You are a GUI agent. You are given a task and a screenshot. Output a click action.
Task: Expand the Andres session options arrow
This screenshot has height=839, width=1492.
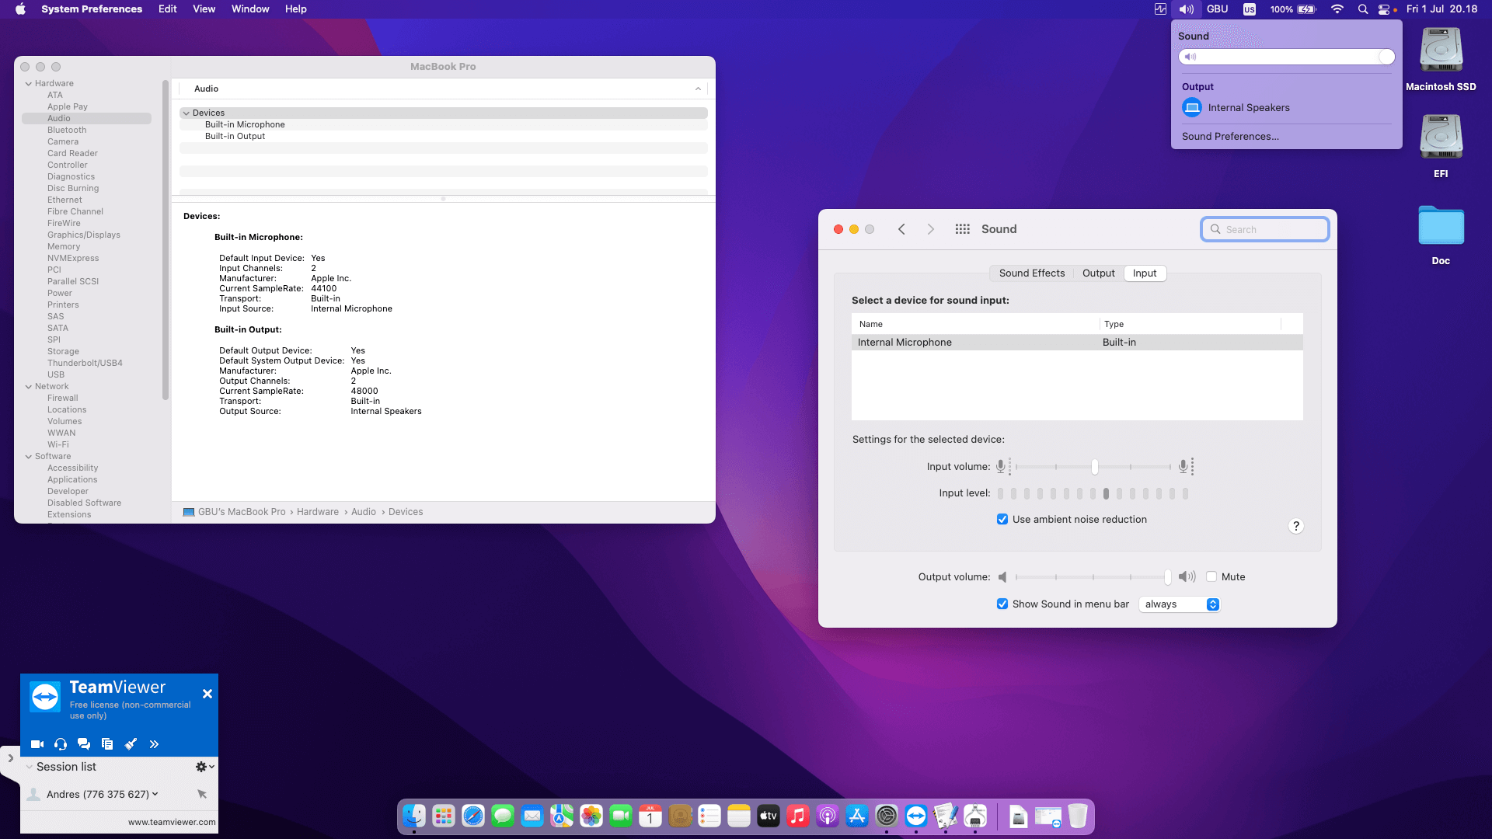[x=155, y=794]
